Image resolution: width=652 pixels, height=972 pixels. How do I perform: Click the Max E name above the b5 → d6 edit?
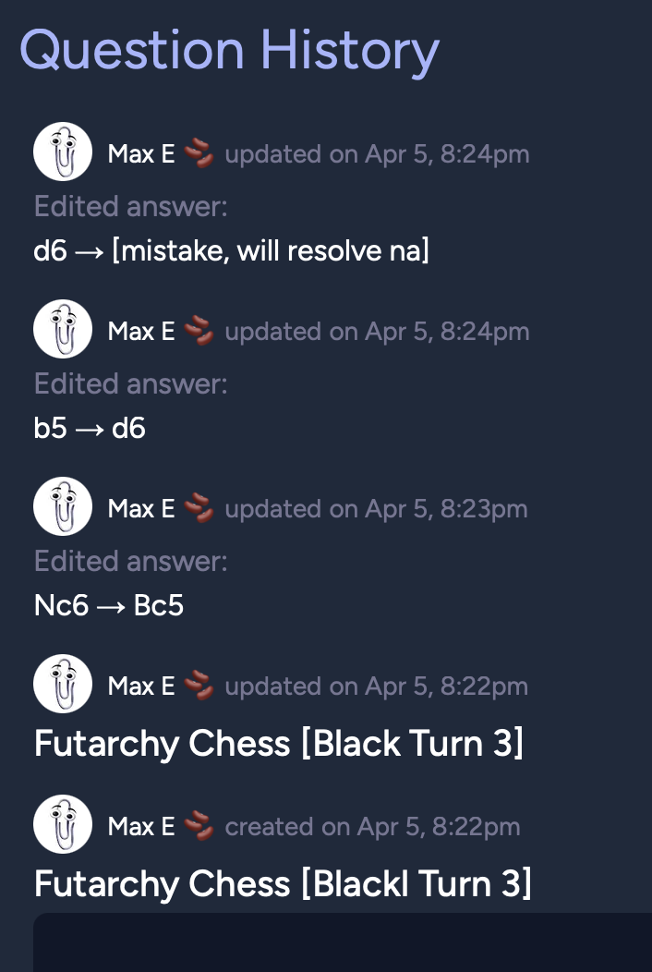(141, 332)
